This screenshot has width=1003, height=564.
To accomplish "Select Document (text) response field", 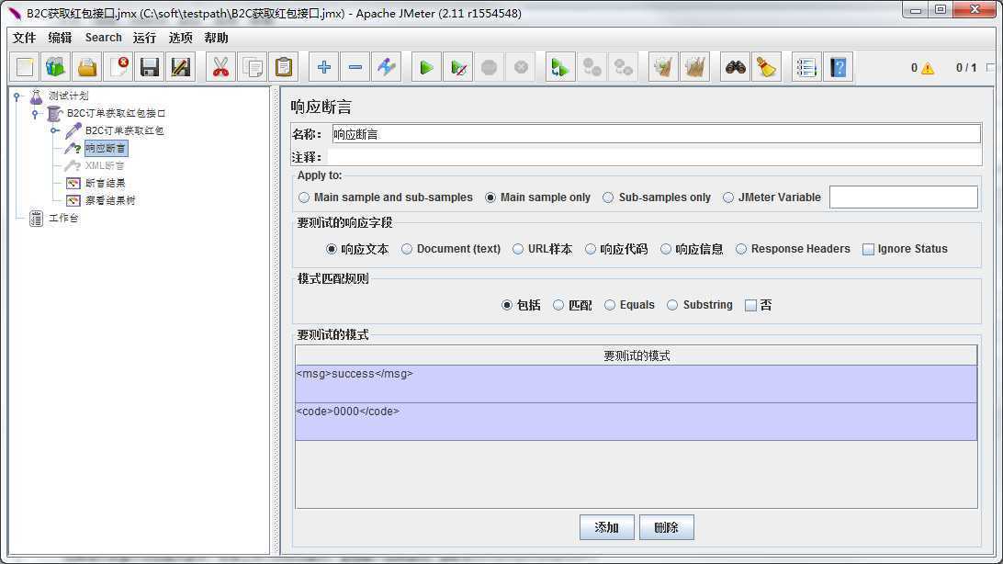I will point(407,249).
